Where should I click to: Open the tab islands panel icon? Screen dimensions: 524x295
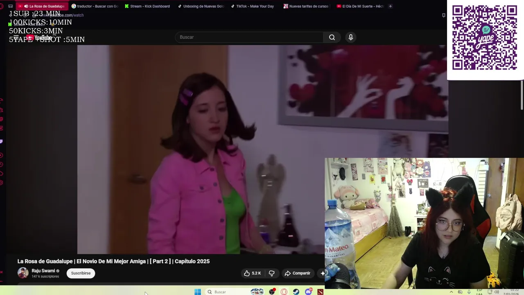pyautogui.click(x=11, y=6)
